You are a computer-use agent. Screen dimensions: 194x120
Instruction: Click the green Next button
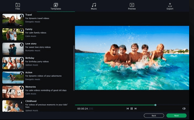(176, 115)
